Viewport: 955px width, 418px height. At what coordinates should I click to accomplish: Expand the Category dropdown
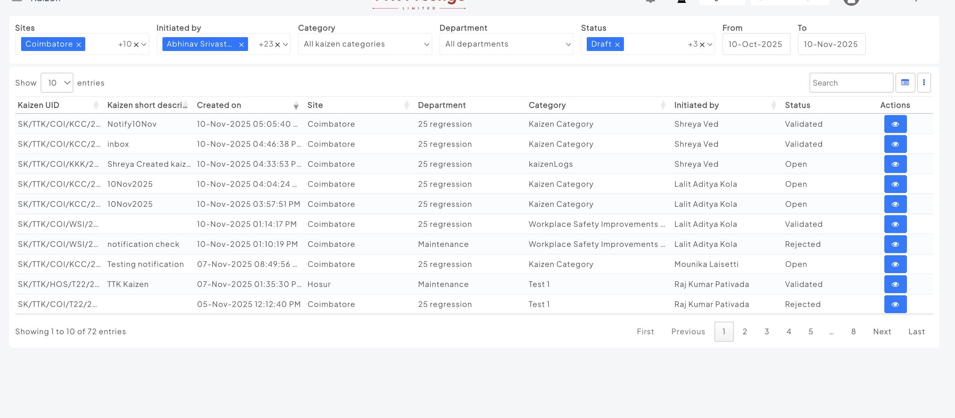coord(365,44)
